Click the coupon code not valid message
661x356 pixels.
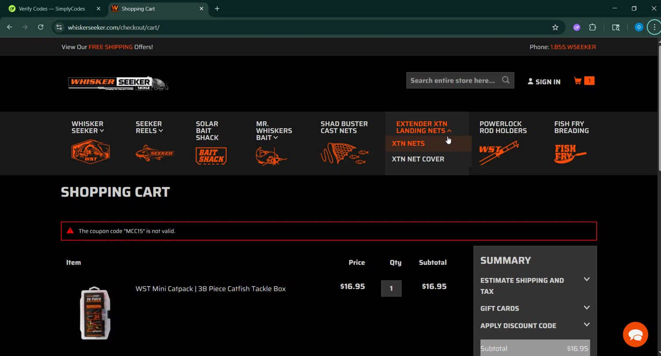click(x=329, y=231)
